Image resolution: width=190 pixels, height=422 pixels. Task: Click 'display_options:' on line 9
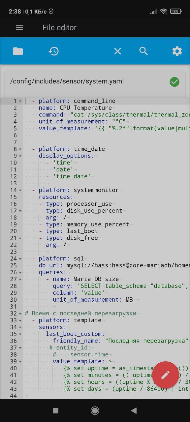[x=66, y=156]
